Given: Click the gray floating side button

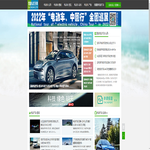Looking at the screenshot, I should click(123, 127).
